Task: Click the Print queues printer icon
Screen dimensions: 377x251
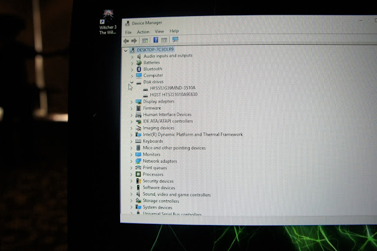Action: [x=138, y=167]
